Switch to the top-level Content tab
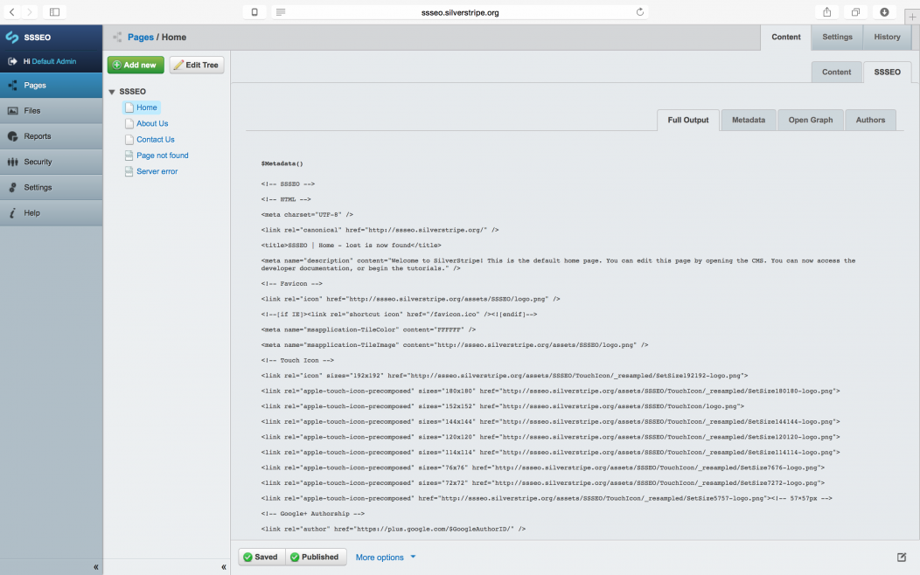The image size is (920, 575). (x=785, y=37)
